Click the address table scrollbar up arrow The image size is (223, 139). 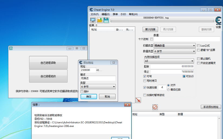pos(219,118)
